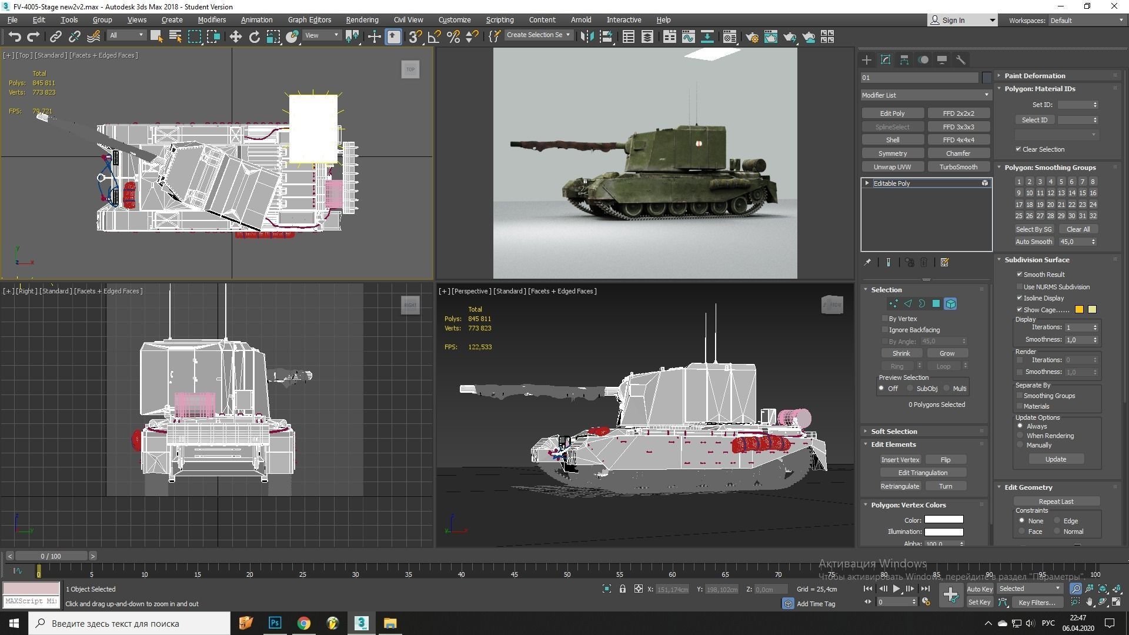This screenshot has height=635, width=1129.
Task: Select Element sub-object level icon
Action: (950, 304)
